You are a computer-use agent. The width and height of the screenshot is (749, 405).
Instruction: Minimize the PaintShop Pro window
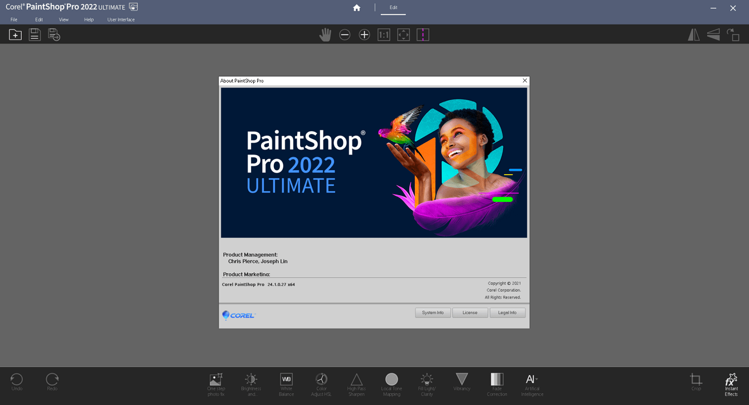click(713, 8)
